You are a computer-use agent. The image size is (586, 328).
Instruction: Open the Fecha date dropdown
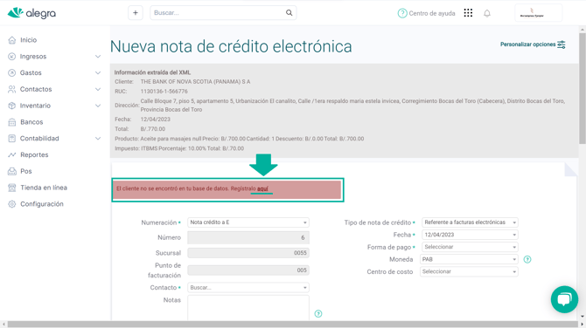click(470, 235)
